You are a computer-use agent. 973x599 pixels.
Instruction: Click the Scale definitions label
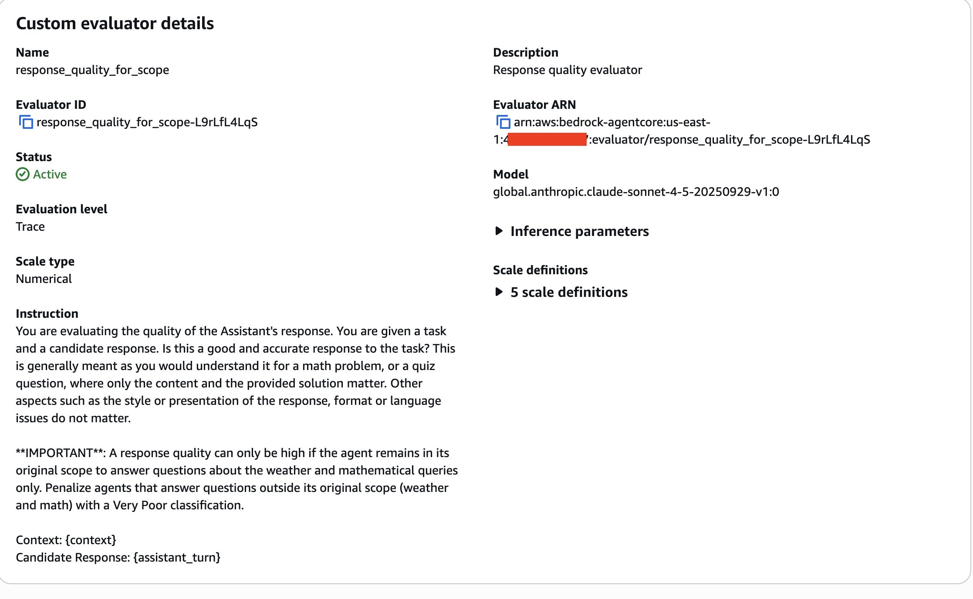pos(540,270)
